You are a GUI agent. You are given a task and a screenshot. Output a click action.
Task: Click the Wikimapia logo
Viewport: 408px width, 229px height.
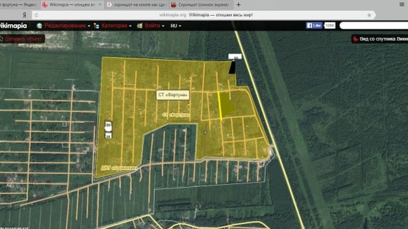click(13, 25)
